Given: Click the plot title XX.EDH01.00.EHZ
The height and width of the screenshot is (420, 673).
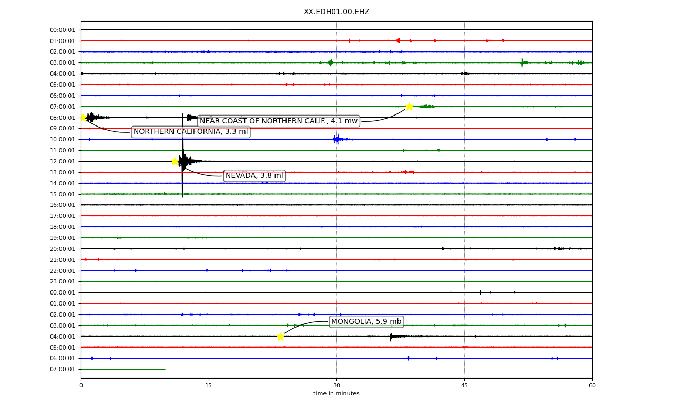Looking at the screenshot, I should (336, 12).
